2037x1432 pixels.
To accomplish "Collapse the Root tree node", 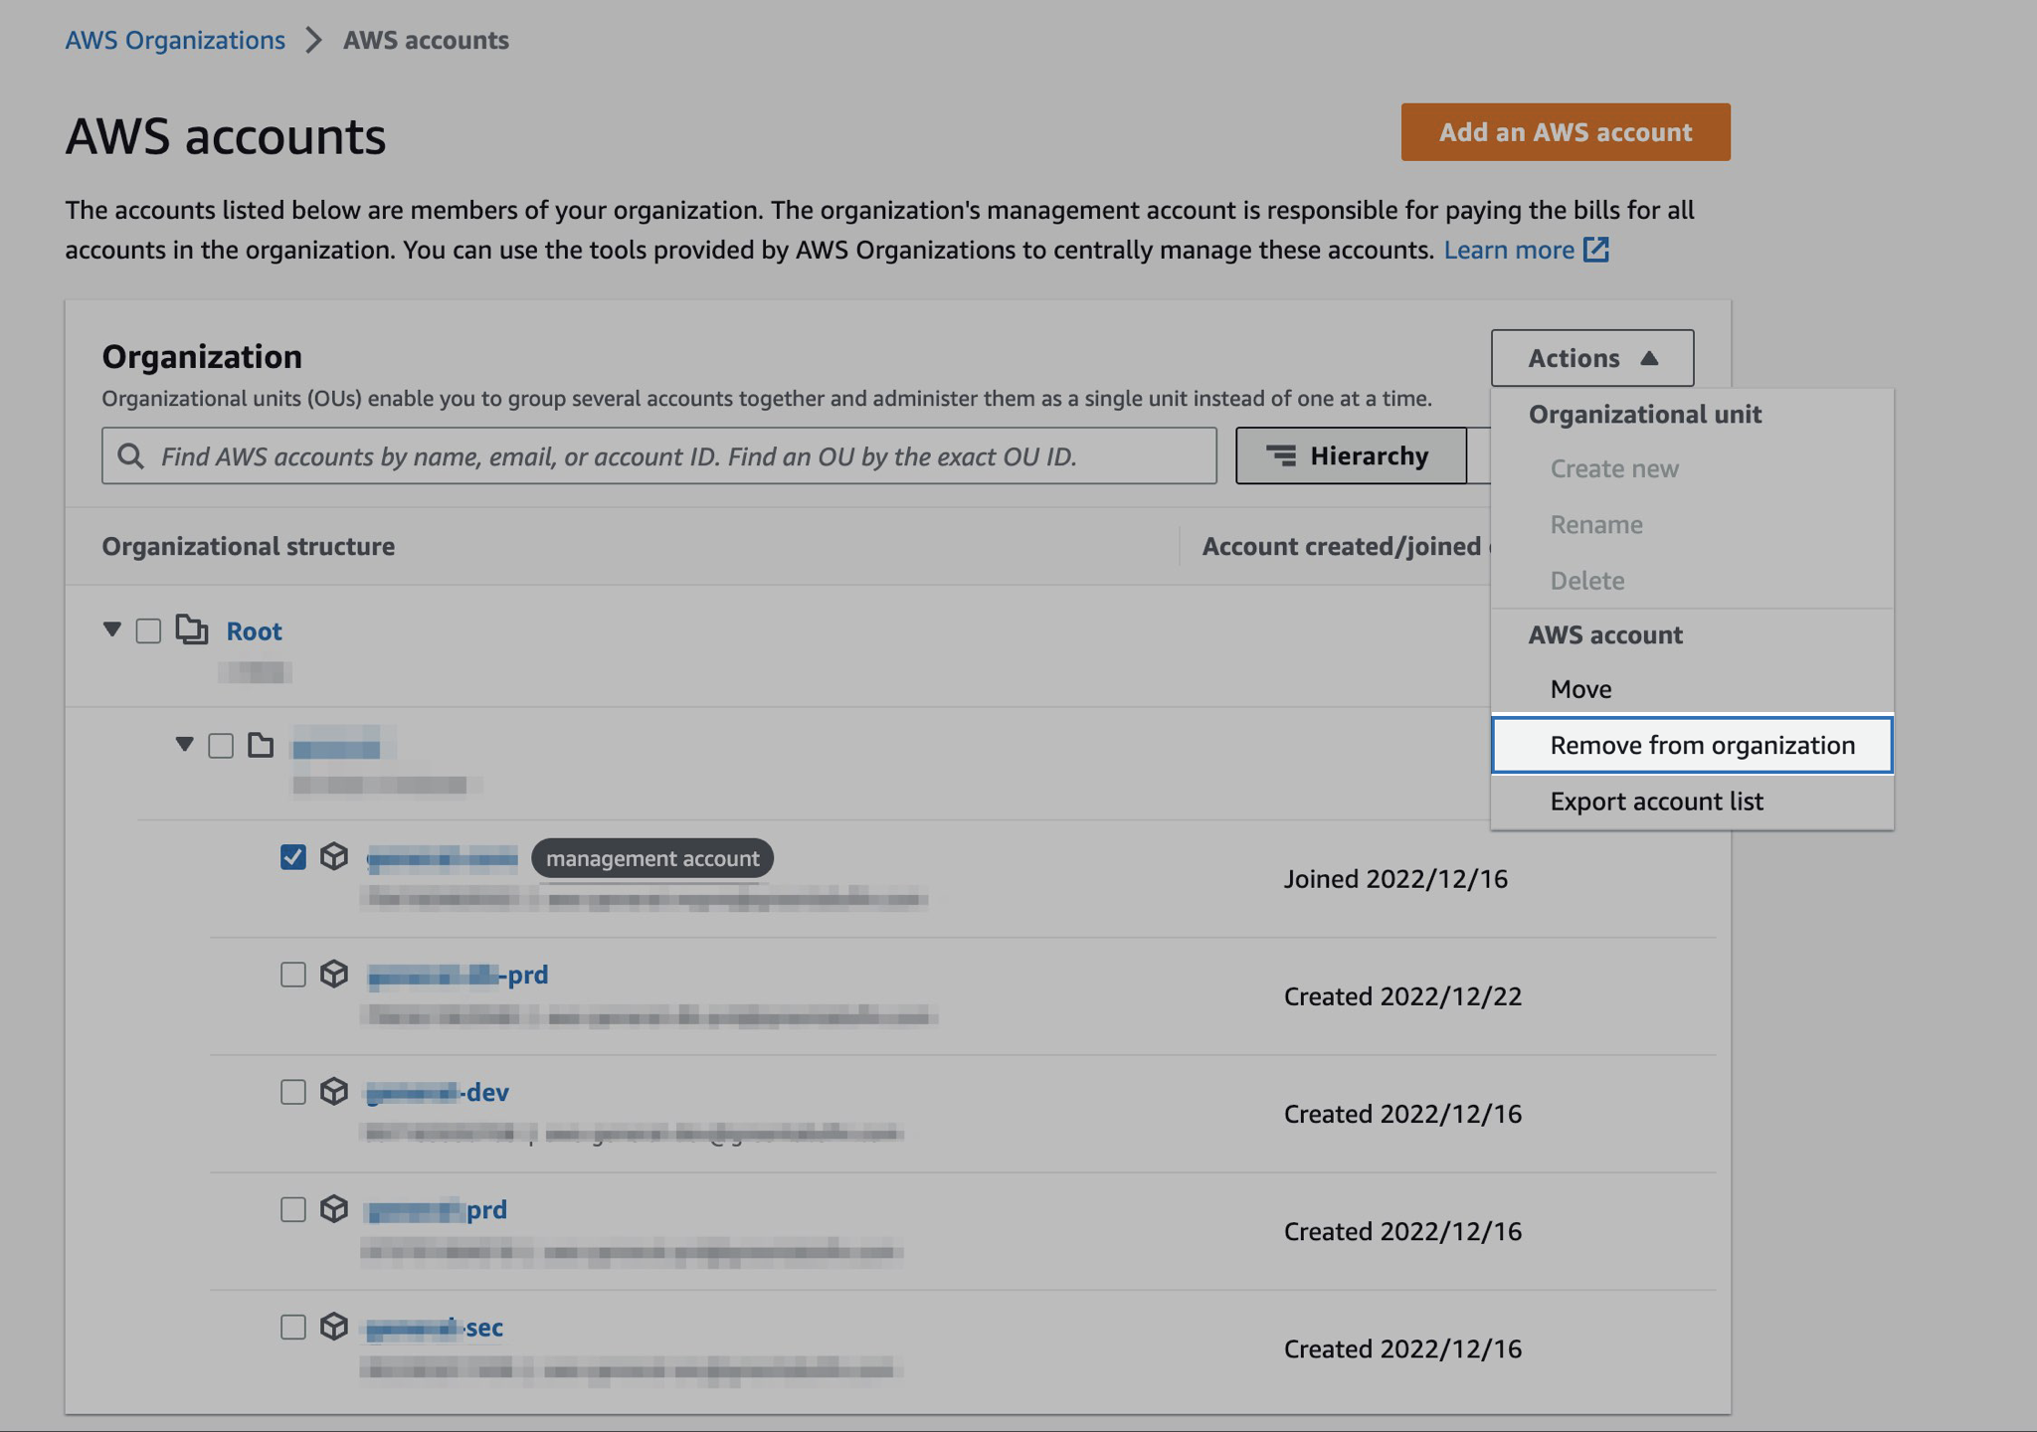I will point(111,629).
